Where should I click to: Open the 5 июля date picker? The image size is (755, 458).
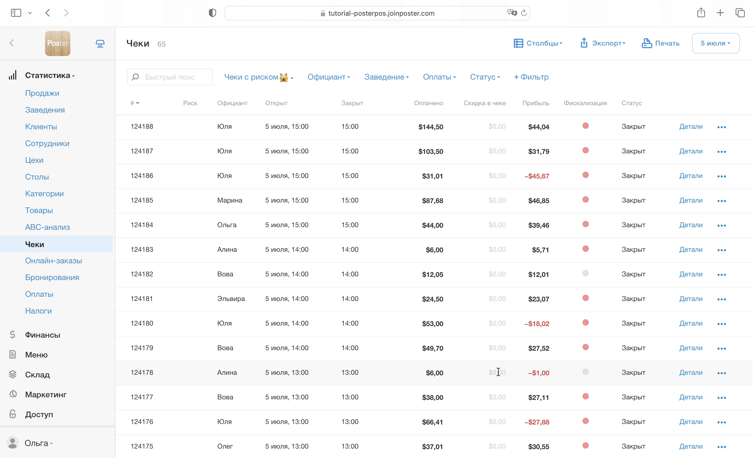(x=715, y=43)
